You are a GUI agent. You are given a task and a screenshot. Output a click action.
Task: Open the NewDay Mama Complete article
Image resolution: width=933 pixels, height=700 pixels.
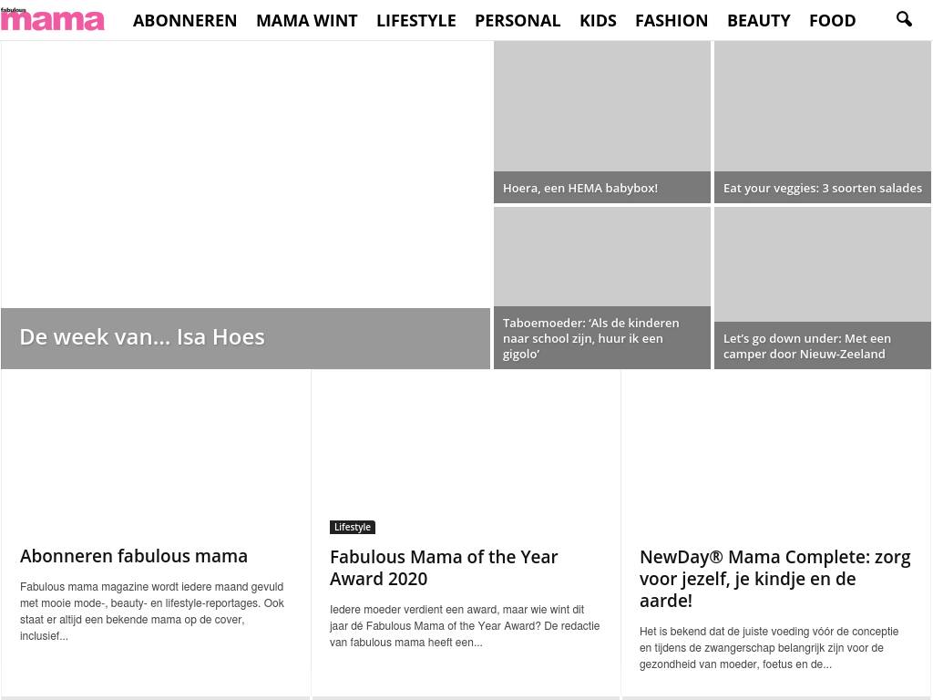774,579
